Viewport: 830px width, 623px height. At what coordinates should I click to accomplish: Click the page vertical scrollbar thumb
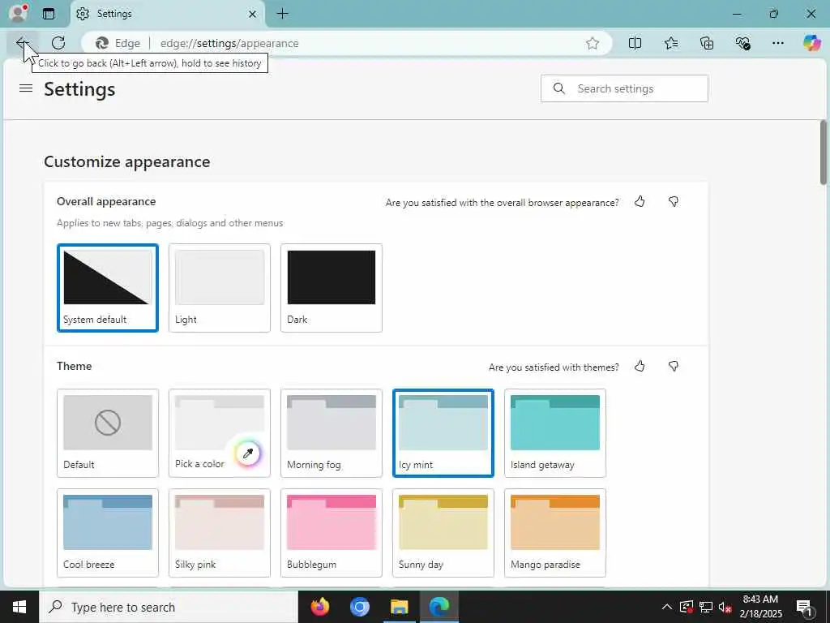click(824, 153)
